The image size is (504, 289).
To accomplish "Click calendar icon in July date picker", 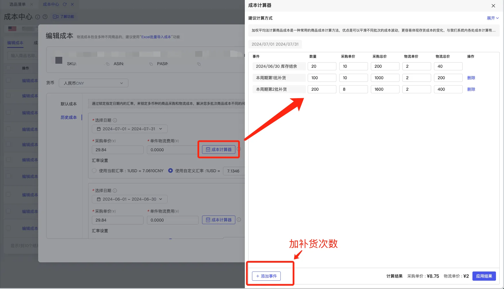I will tap(99, 129).
